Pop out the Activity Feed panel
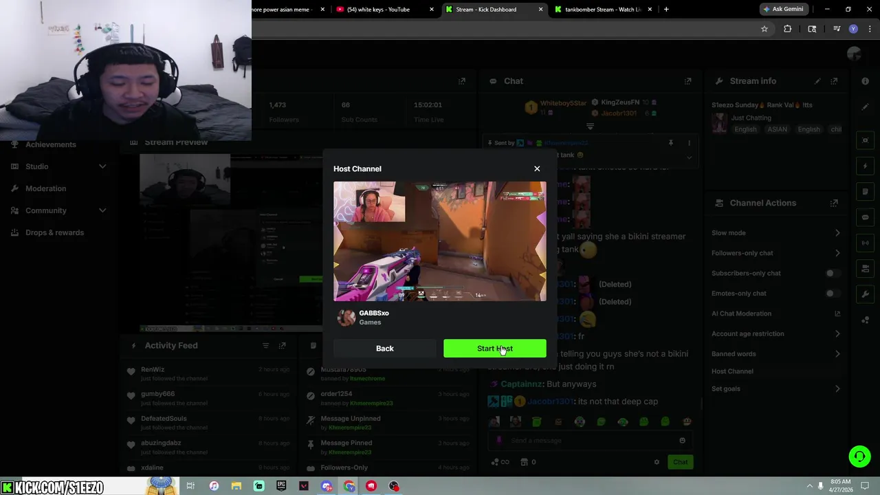Image resolution: width=880 pixels, height=495 pixels. pos(282,346)
